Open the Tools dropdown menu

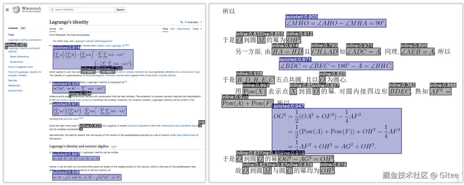[197, 29]
